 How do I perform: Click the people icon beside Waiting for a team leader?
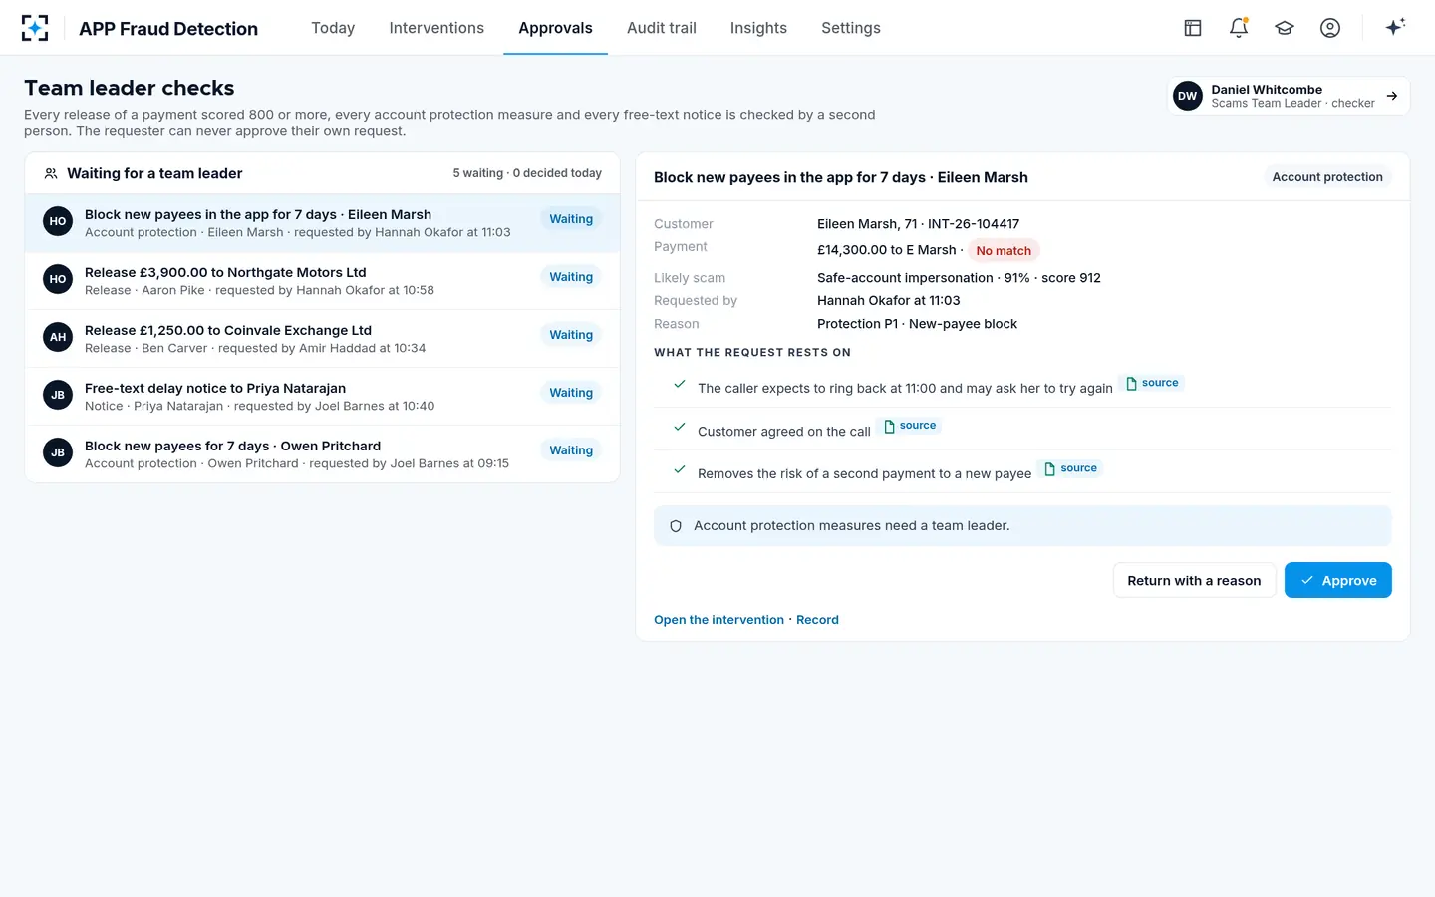tap(51, 173)
